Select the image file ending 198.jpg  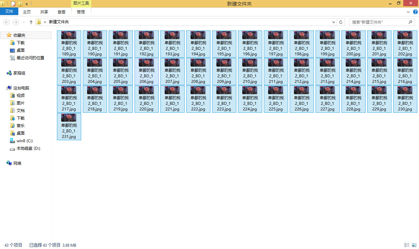click(302, 44)
